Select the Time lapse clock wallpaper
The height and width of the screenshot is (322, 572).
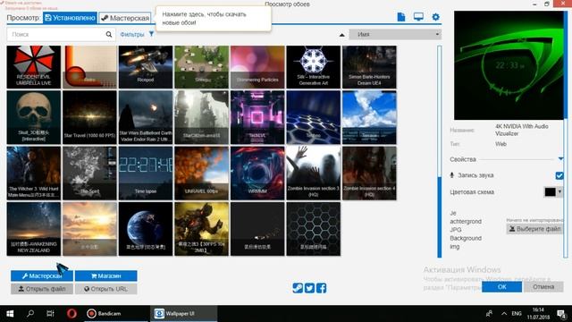point(146,173)
